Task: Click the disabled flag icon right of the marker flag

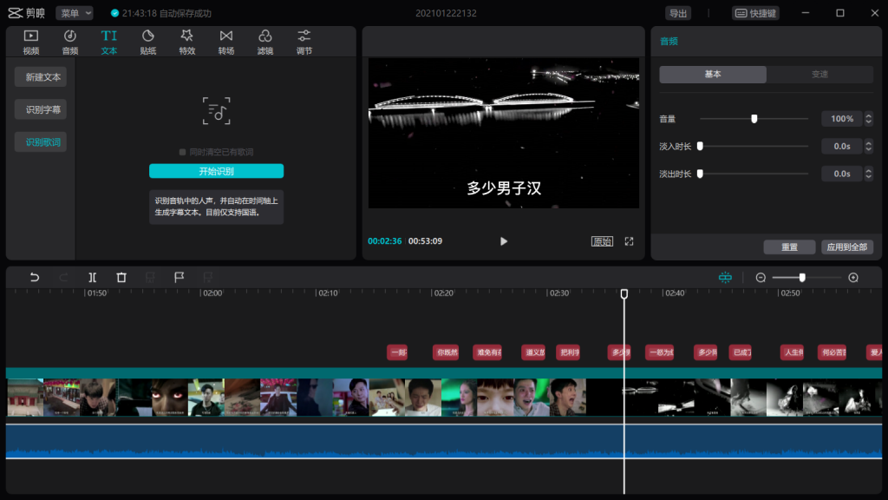Action: (x=208, y=277)
